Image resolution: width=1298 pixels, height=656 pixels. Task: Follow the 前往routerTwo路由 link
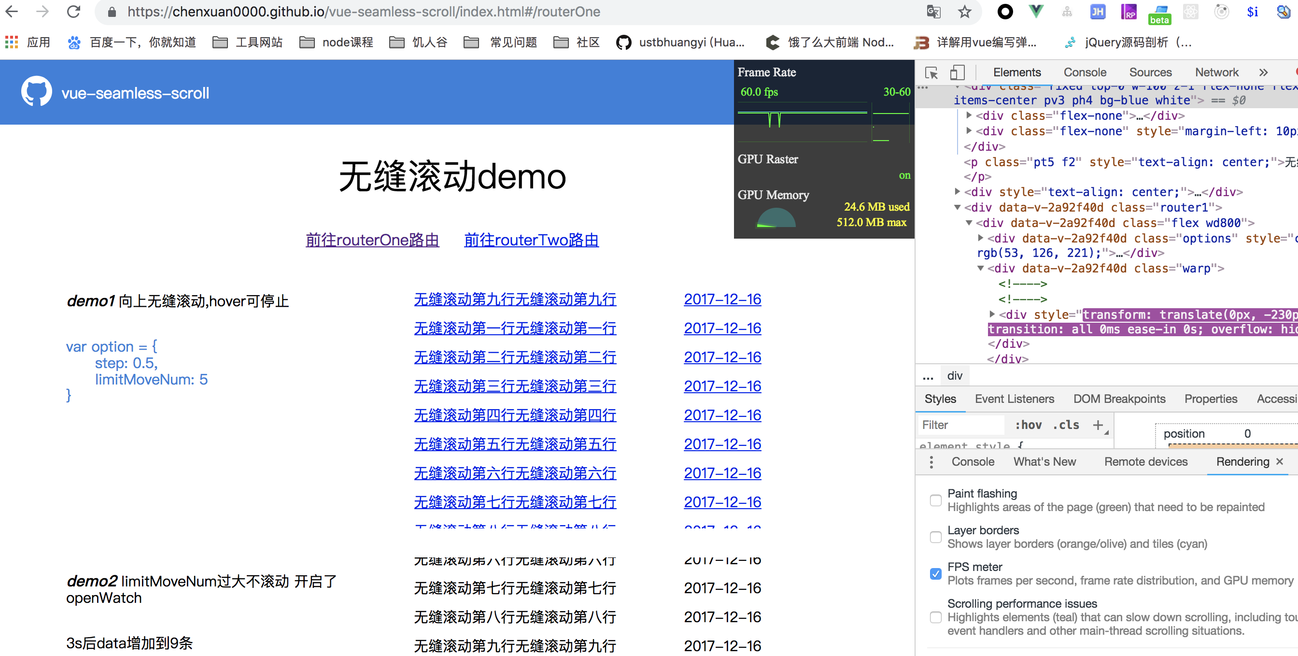click(531, 240)
